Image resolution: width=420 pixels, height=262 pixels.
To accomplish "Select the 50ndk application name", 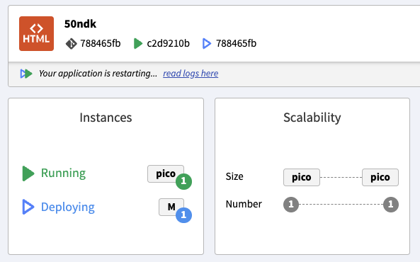I will [80, 24].
